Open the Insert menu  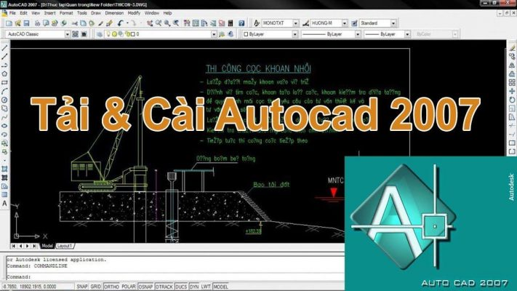point(49,13)
